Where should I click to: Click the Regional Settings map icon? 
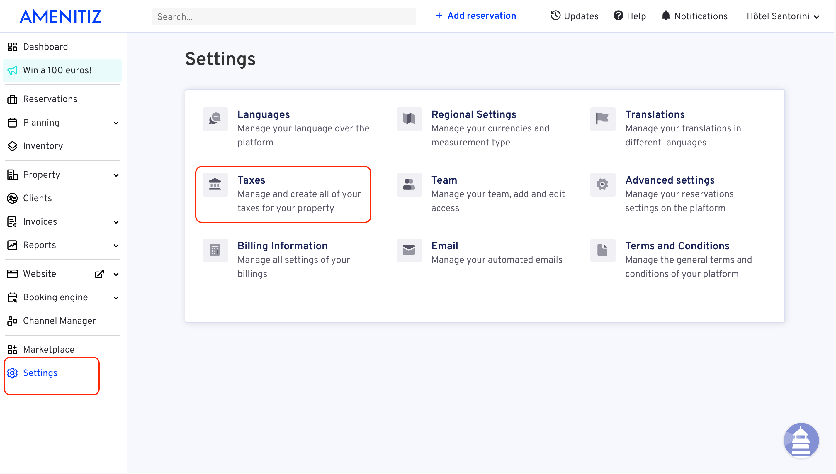(x=409, y=119)
